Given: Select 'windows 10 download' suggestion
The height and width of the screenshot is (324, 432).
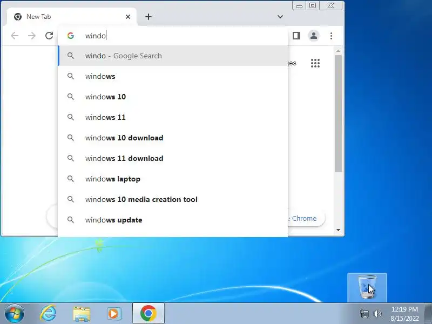Looking at the screenshot, I should 173,138.
